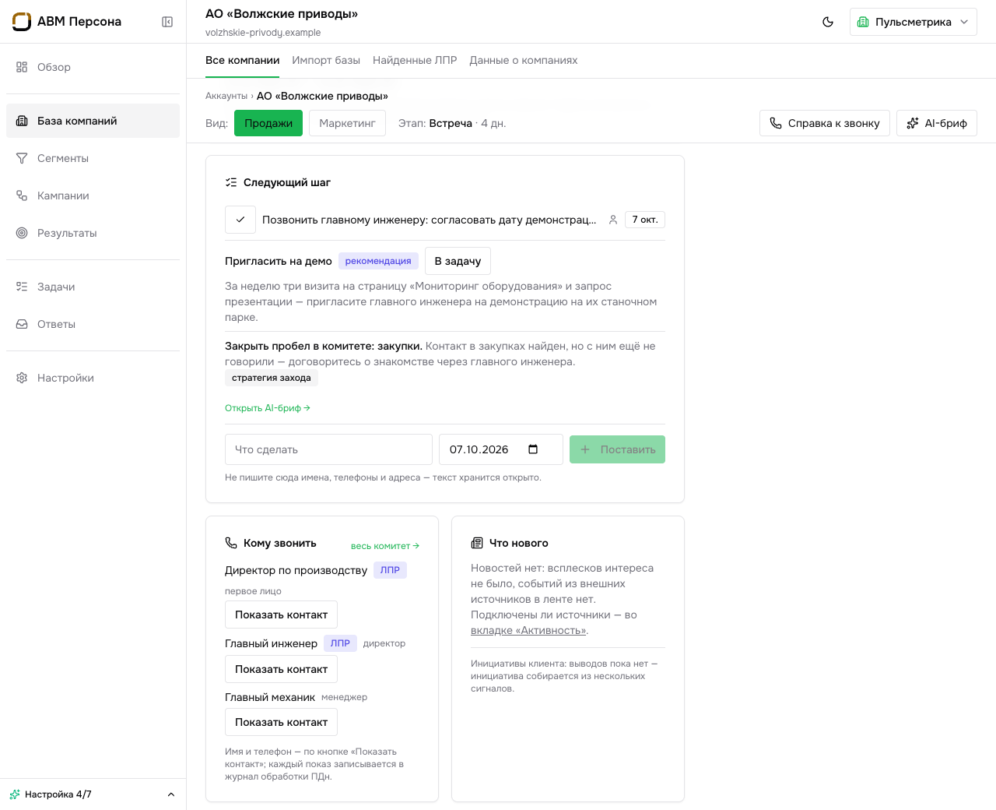
Task: Open Обзор in the sidebar
Action: tap(93, 67)
